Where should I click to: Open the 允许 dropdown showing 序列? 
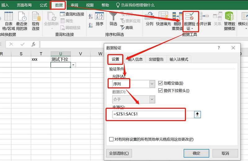pos(134,84)
